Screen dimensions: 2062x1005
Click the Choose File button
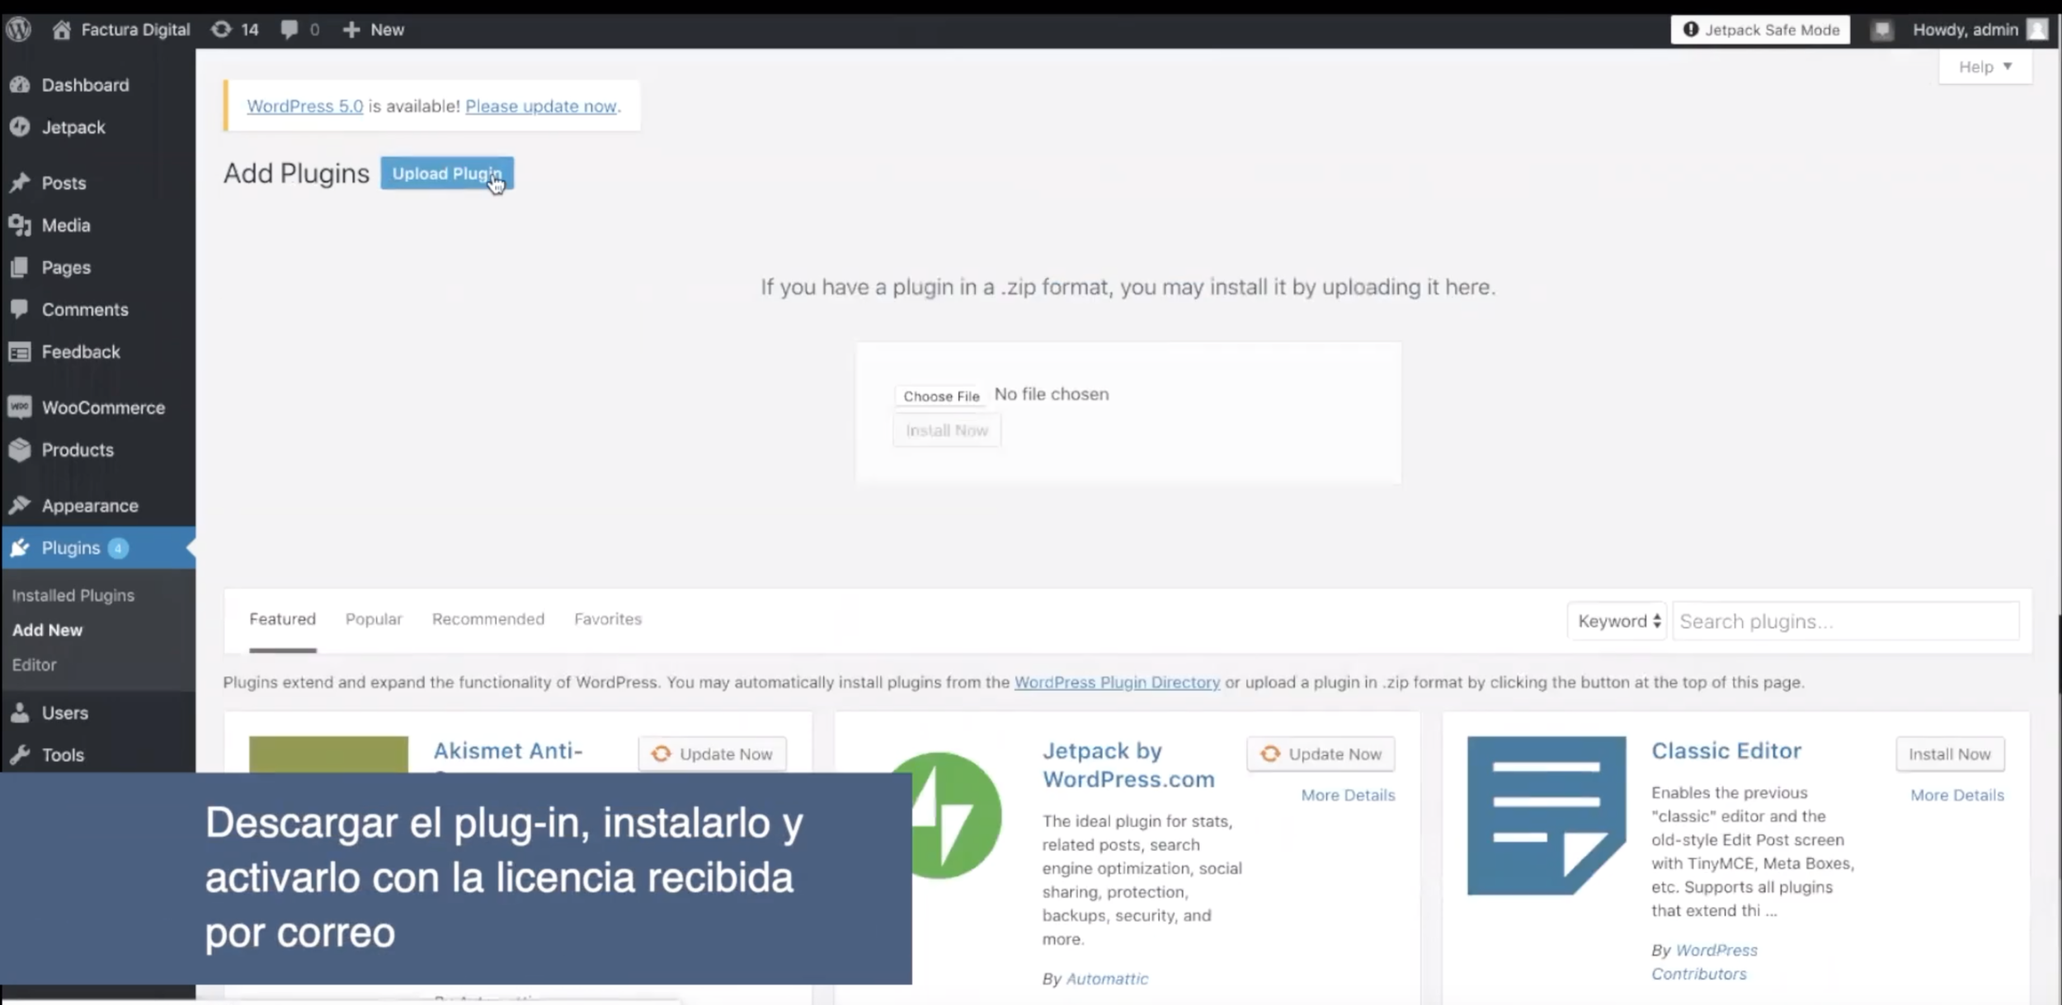pos(940,396)
